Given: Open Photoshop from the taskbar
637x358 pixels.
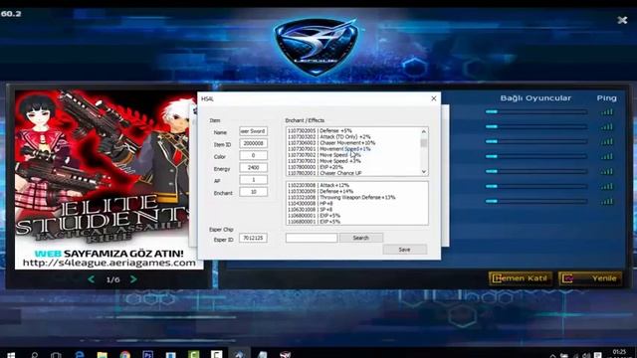Looking at the screenshot, I should pyautogui.click(x=148, y=355).
